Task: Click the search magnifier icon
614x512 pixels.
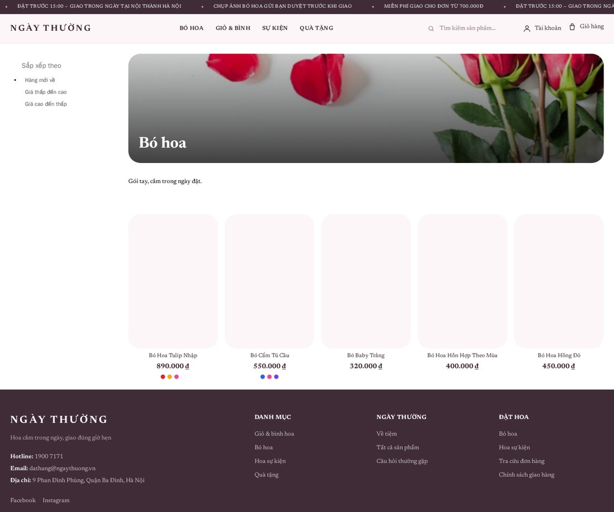Action: (x=431, y=28)
